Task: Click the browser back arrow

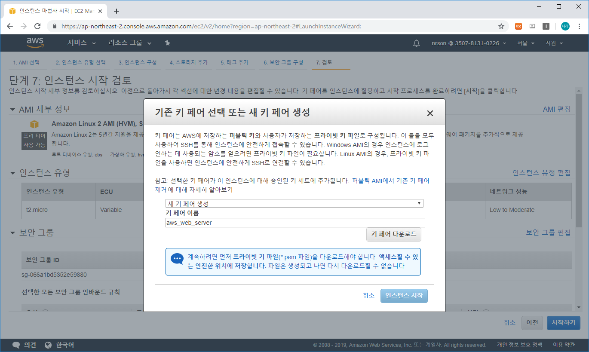Action: 10,26
